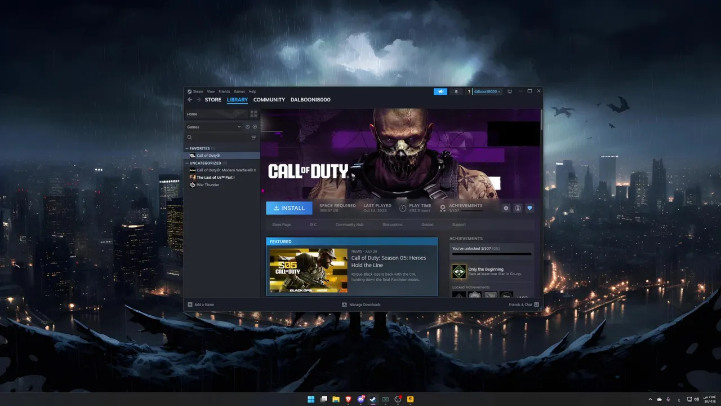Open the Games menu
Image resolution: width=721 pixels, height=406 pixels.
coord(239,91)
